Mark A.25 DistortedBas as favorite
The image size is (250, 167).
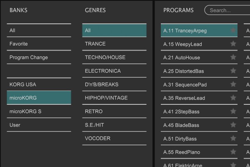pos(233,71)
